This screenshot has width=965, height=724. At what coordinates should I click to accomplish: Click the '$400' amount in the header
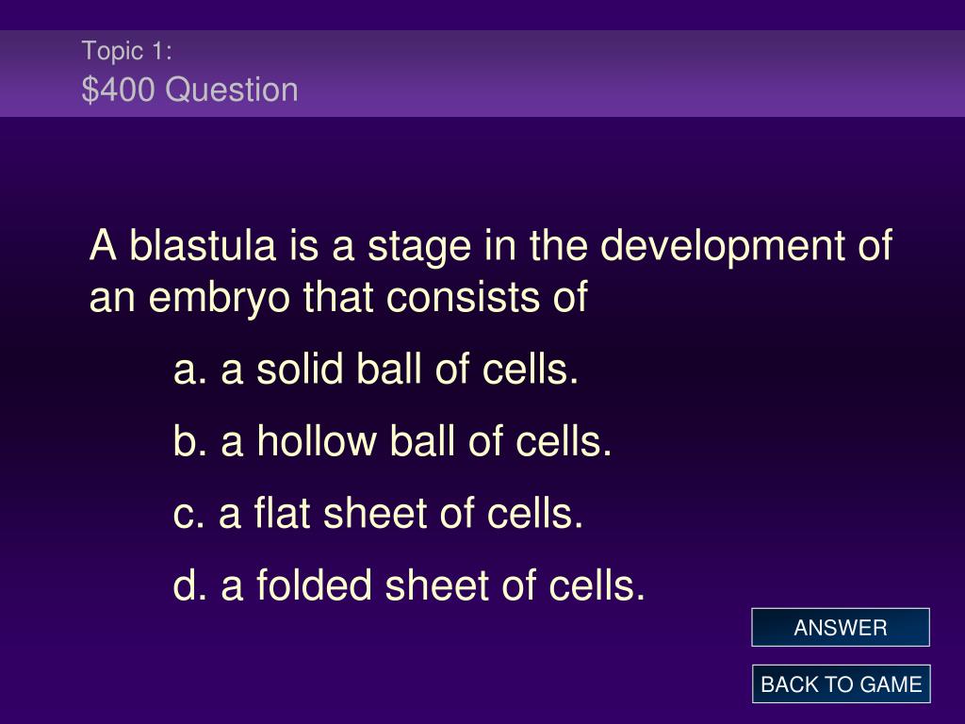[x=118, y=90]
